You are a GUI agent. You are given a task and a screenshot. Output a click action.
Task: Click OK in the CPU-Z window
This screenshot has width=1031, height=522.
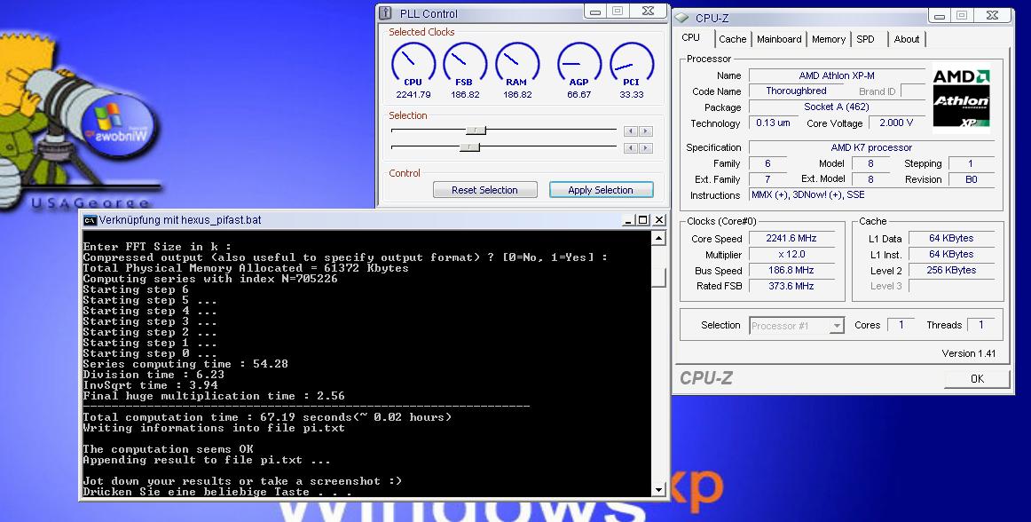[x=977, y=378]
